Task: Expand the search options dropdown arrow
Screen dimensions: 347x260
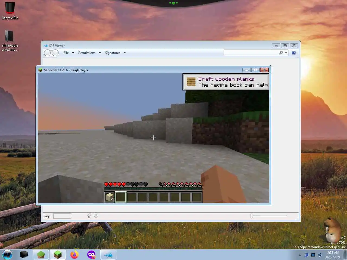Action: coord(286,53)
